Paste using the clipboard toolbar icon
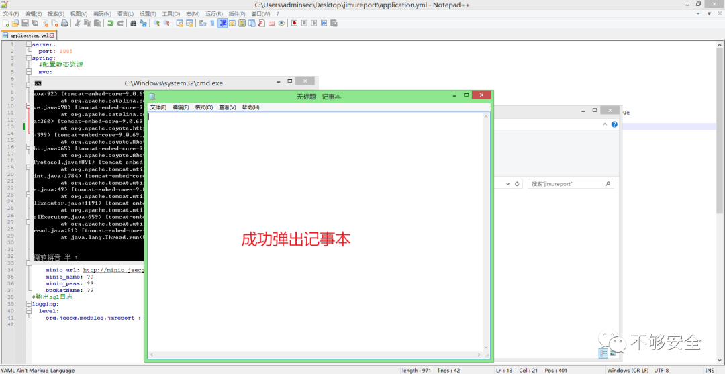The width and height of the screenshot is (725, 374). 97,23
